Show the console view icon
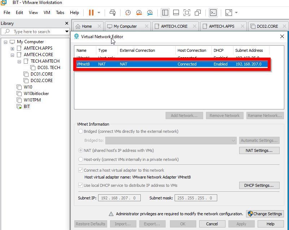 pyautogui.click(x=213, y=13)
